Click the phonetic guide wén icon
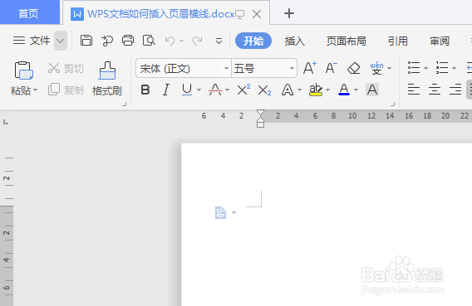Viewport: 472px width, 306px height. [376, 68]
